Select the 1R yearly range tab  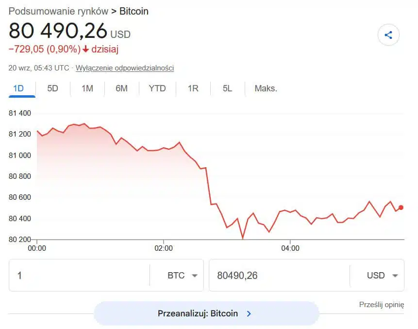point(193,88)
